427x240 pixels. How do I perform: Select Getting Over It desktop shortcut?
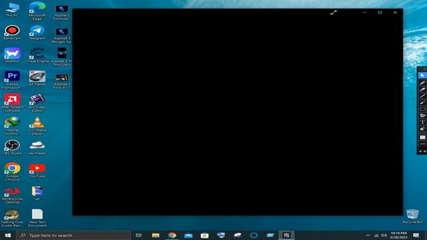pyautogui.click(x=12, y=218)
